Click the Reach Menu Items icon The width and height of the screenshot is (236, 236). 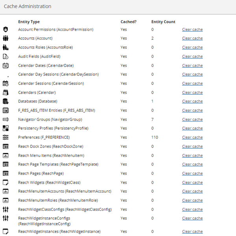point(6,155)
